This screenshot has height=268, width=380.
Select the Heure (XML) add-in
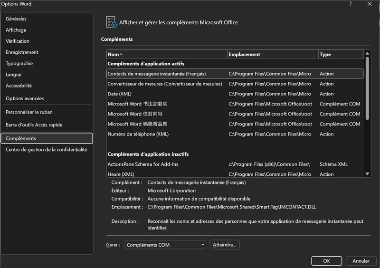[235, 174]
